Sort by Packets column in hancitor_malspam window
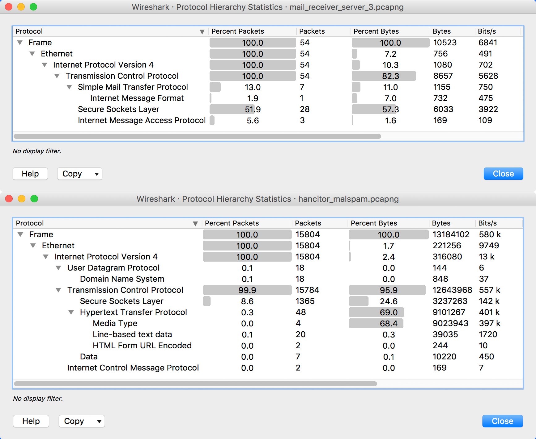 point(320,223)
